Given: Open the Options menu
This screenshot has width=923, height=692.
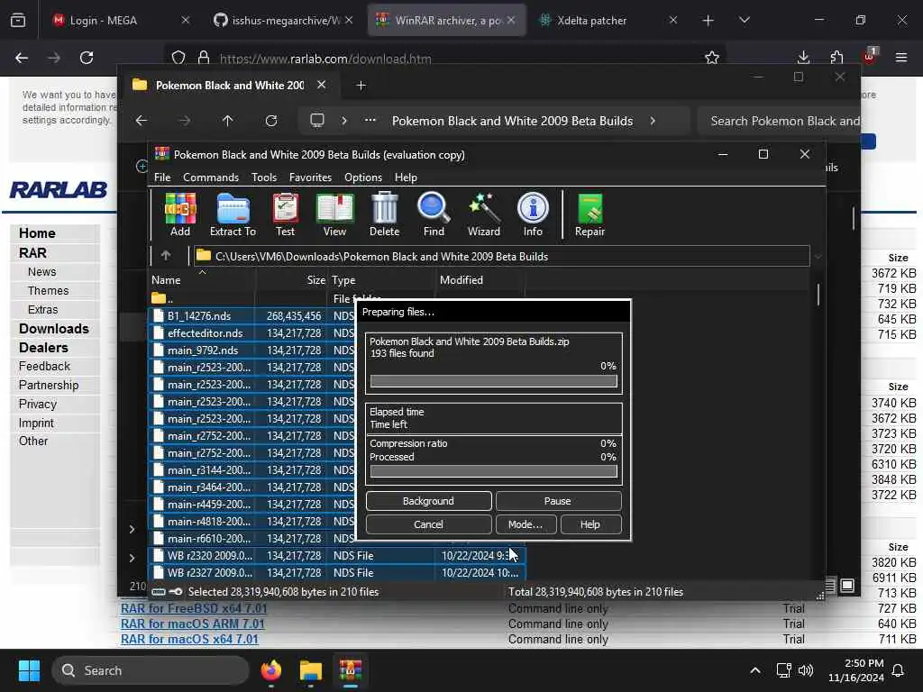Looking at the screenshot, I should click(362, 178).
